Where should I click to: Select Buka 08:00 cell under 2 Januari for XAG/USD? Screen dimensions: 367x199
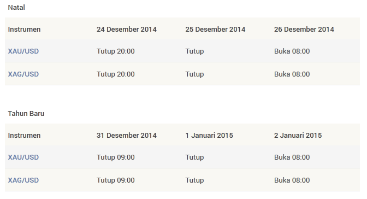pos(292,180)
